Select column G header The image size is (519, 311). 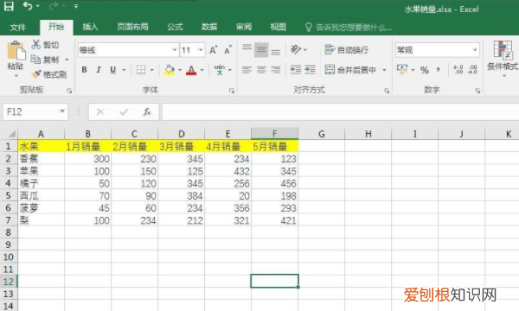322,134
